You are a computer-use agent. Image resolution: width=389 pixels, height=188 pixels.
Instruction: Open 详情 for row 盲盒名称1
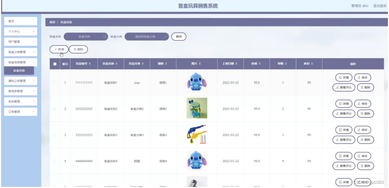pos(344,77)
